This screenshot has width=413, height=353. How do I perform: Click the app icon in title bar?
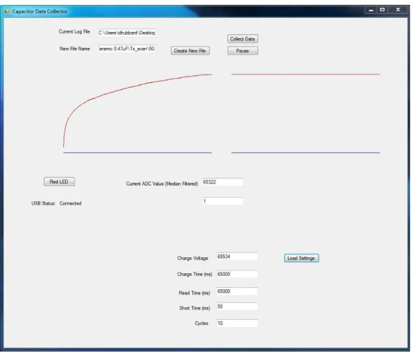[7, 11]
